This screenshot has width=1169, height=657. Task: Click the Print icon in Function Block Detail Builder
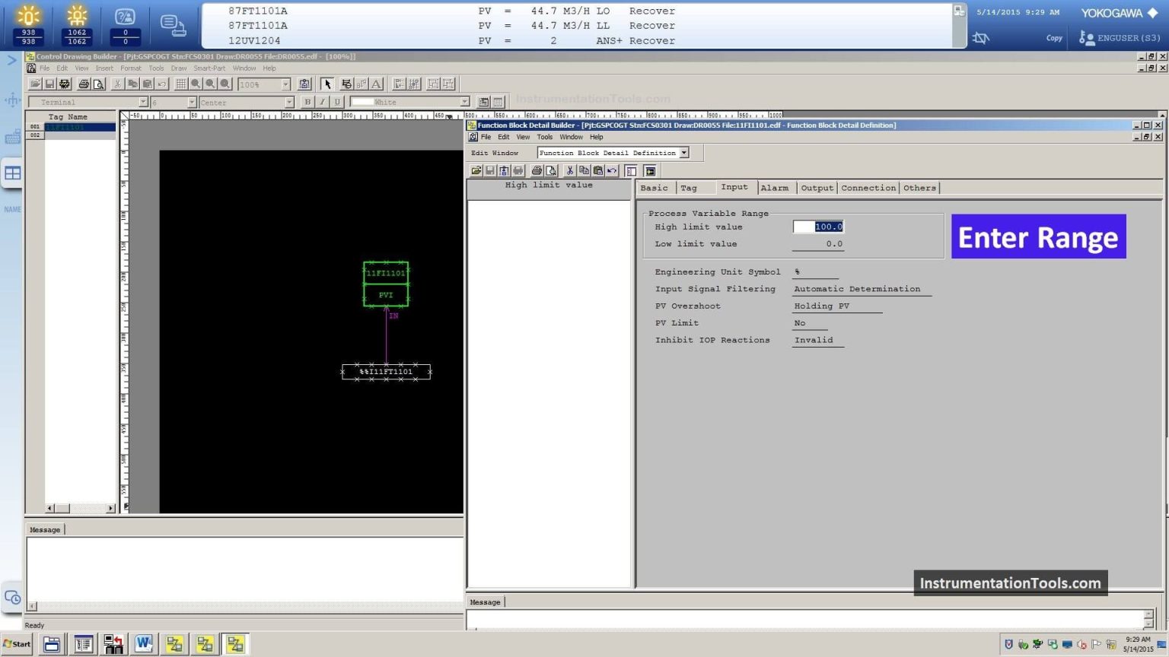(x=537, y=170)
